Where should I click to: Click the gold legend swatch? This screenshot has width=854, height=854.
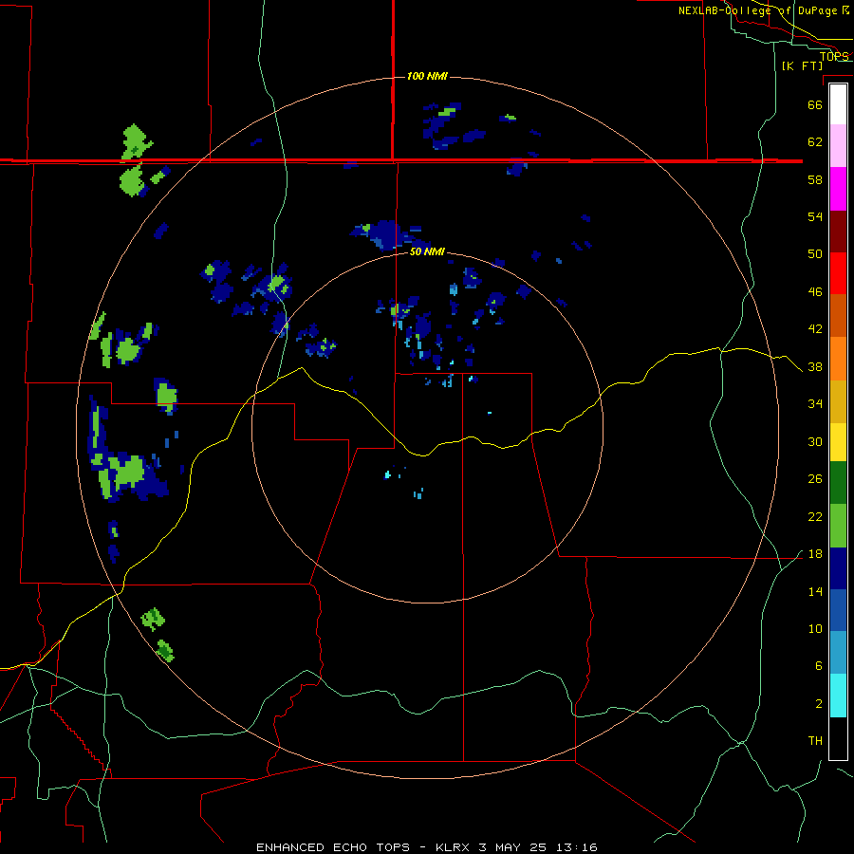[x=838, y=401]
